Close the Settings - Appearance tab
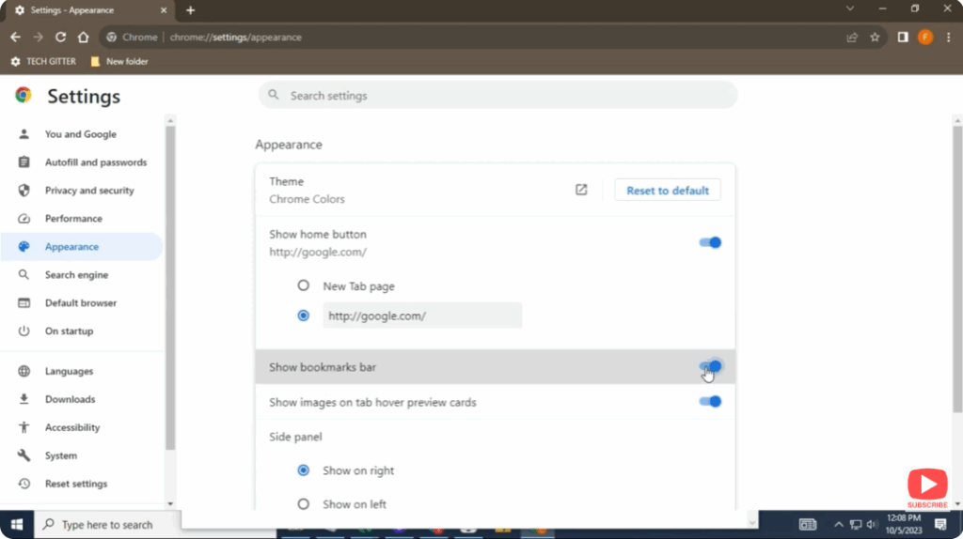The image size is (963, 539). pyautogui.click(x=164, y=10)
